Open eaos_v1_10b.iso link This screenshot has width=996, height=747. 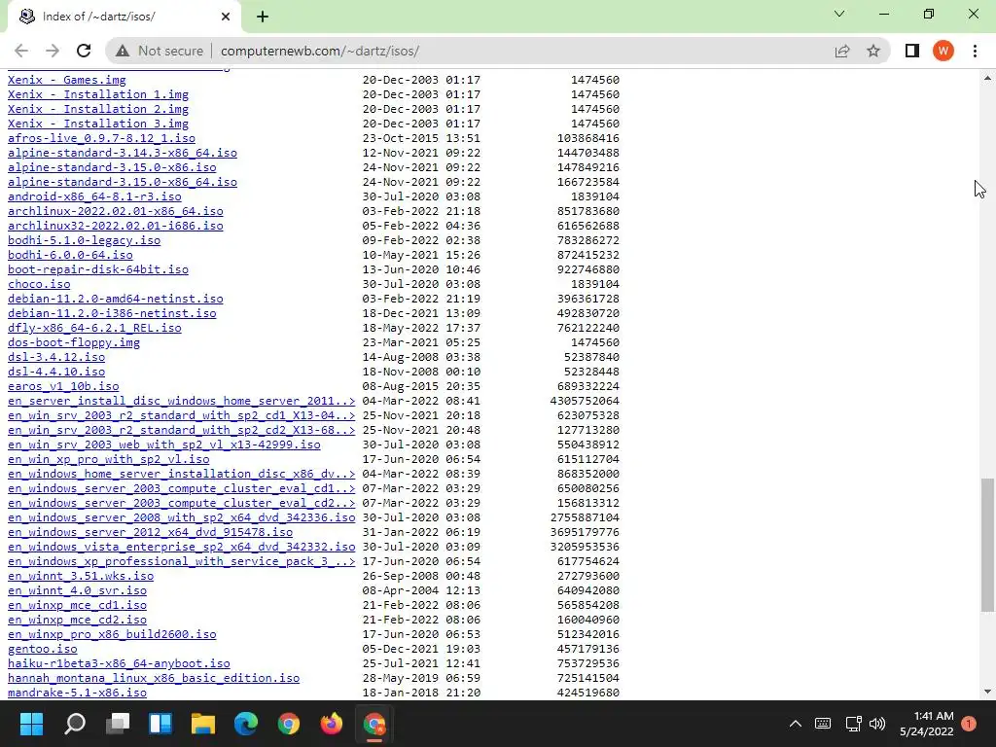coord(63,387)
